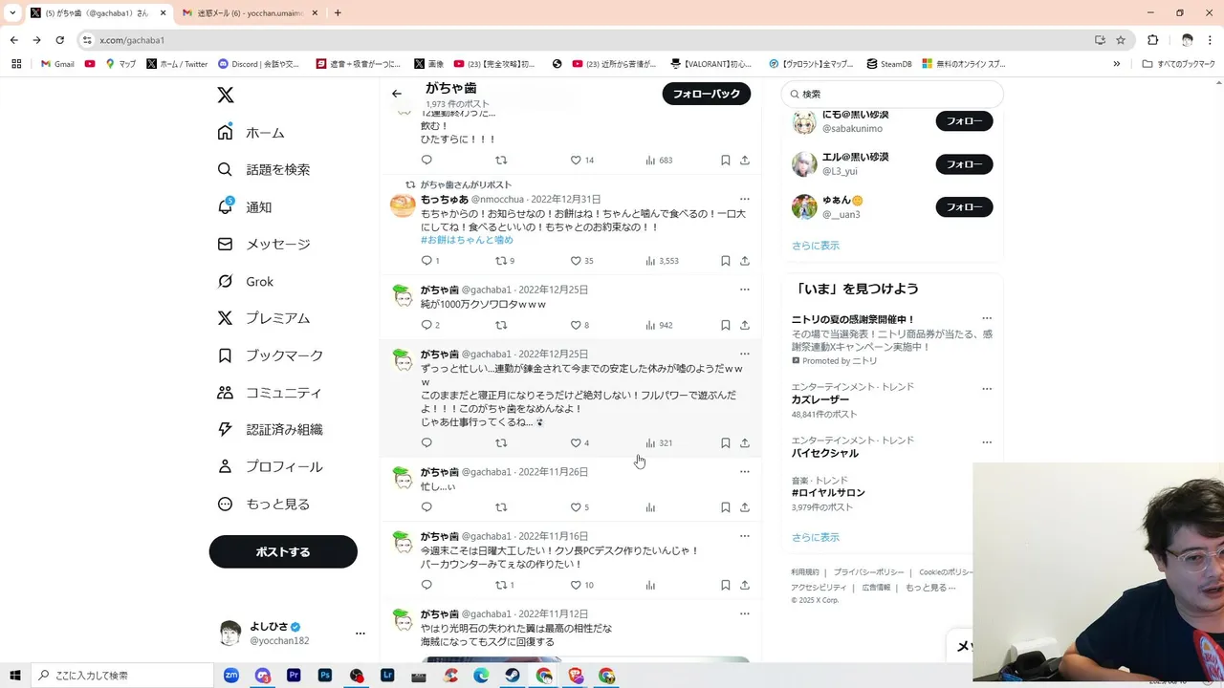Bookmark the もっちゅあ post
Image resolution: width=1224 pixels, height=688 pixels.
[726, 261]
